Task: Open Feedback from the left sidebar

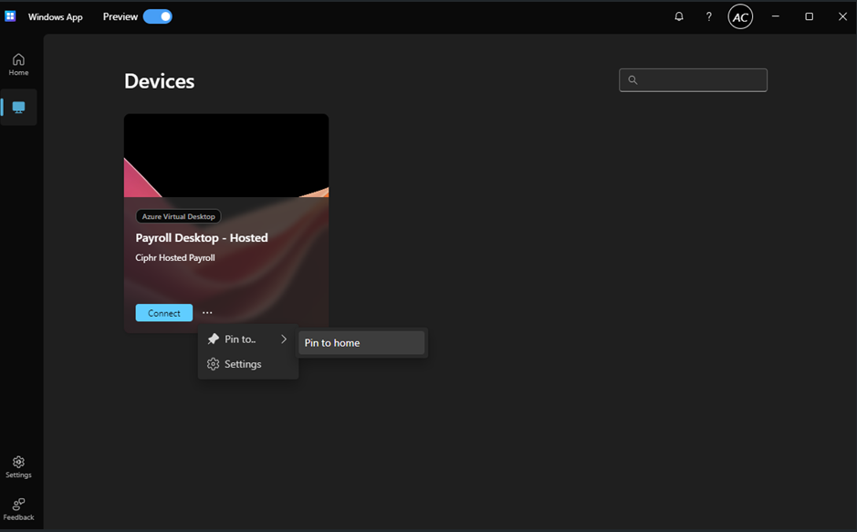Action: (x=18, y=509)
